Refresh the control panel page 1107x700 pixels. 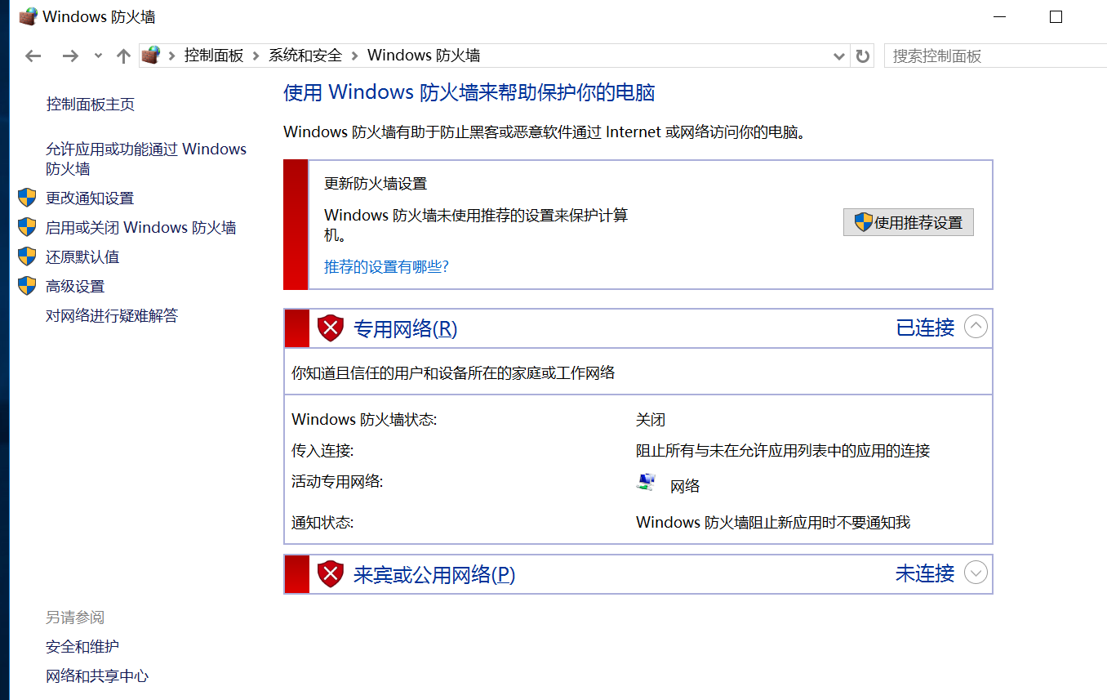pyautogui.click(x=862, y=56)
